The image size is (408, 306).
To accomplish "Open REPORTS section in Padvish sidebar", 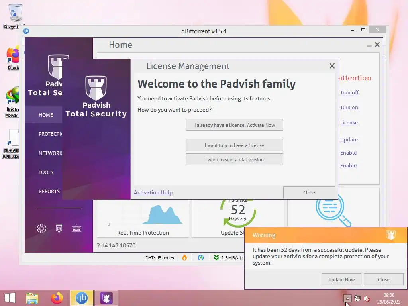I will [49, 192].
